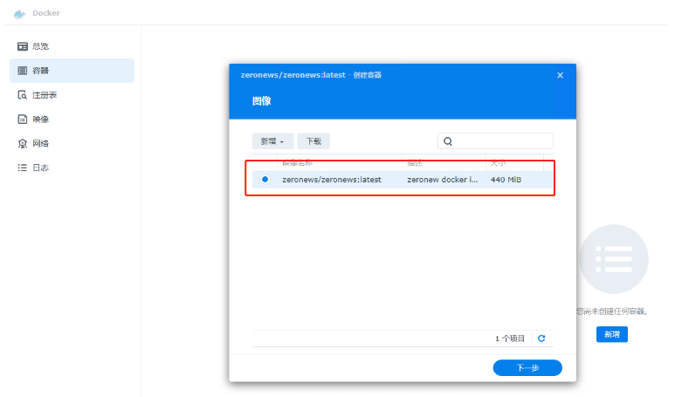
Task: Click the 下一步 next step button
Action: [527, 367]
